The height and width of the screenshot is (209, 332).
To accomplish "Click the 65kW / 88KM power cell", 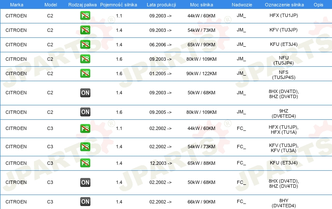I will [201, 163].
